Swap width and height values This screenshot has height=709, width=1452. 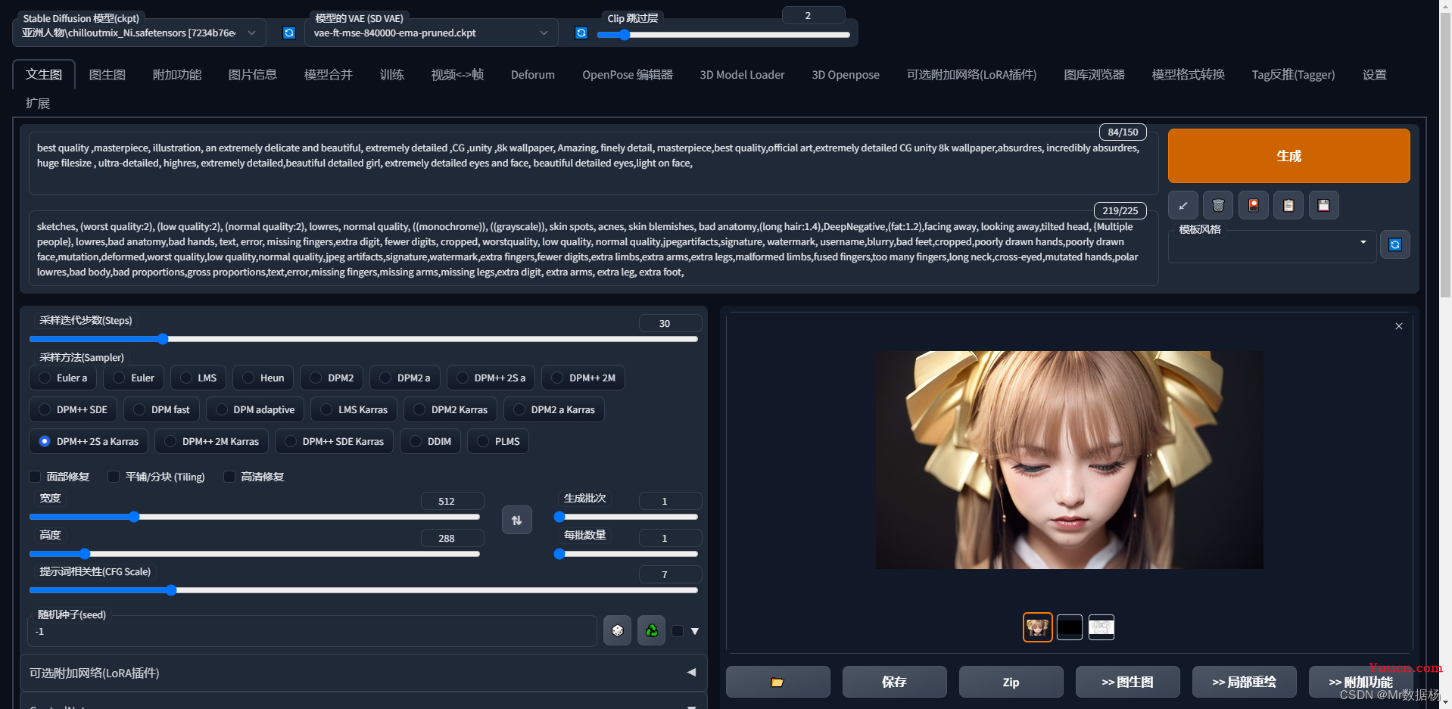pyautogui.click(x=516, y=520)
